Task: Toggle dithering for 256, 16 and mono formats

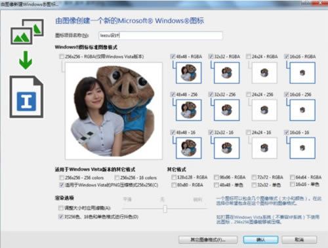Action: 61,217
